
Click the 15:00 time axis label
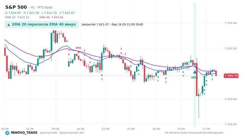(181, 129)
